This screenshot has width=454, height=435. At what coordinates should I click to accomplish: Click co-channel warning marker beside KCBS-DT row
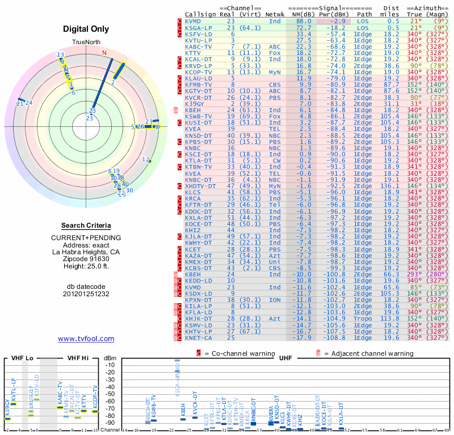point(179,268)
